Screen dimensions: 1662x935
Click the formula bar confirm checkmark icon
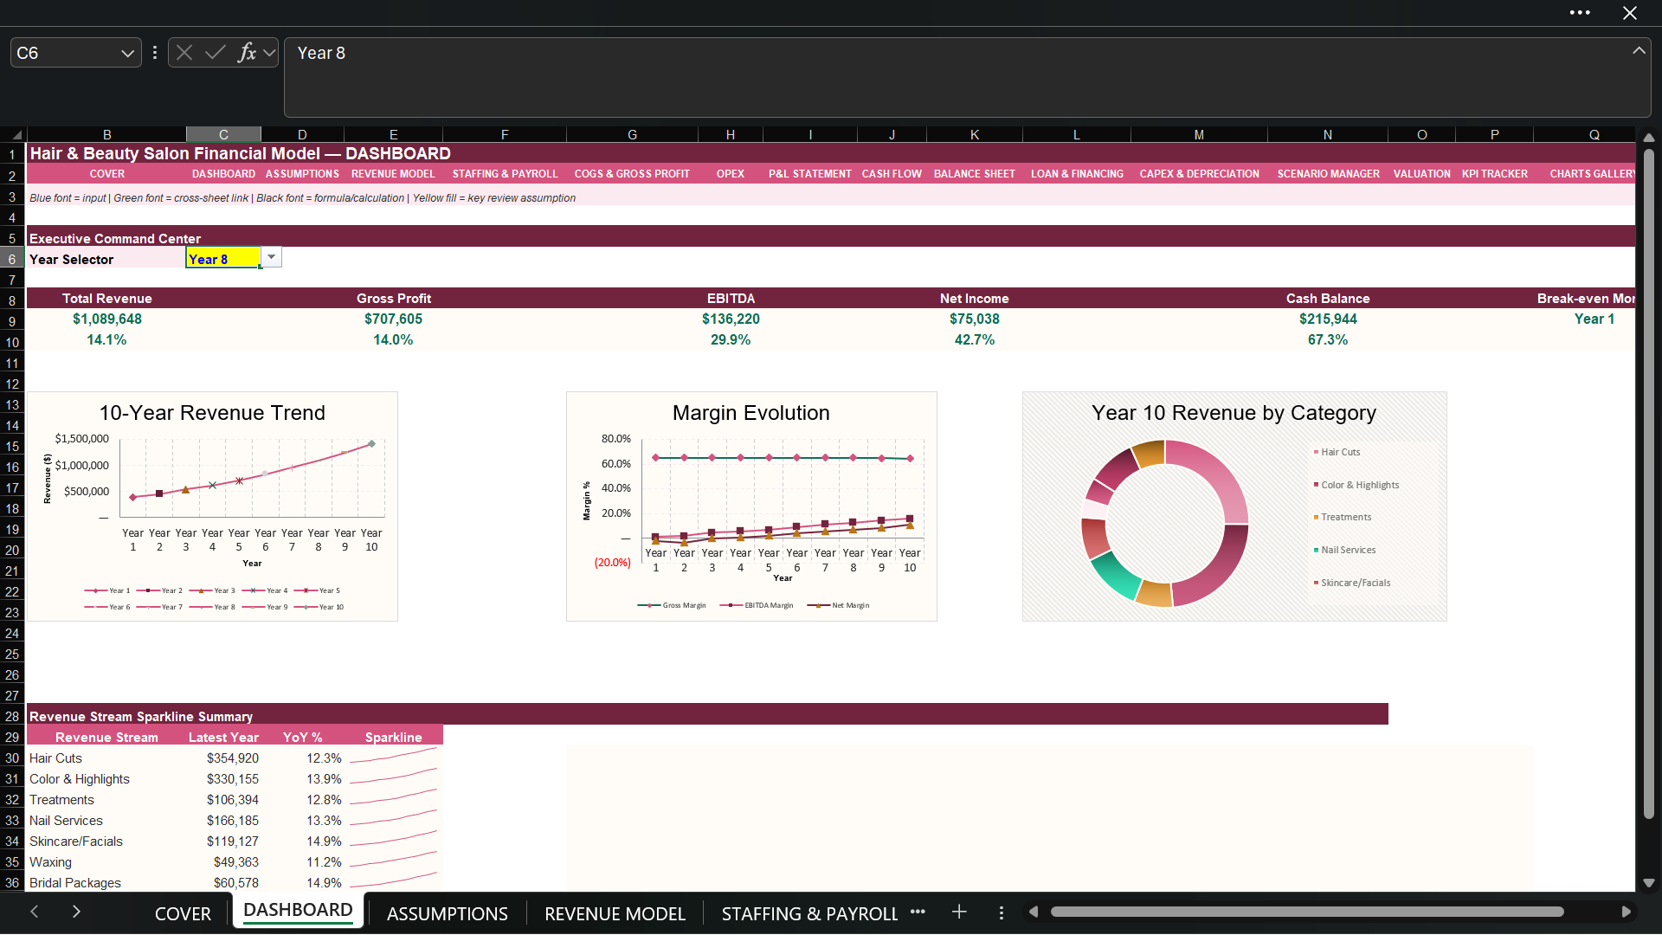(216, 53)
